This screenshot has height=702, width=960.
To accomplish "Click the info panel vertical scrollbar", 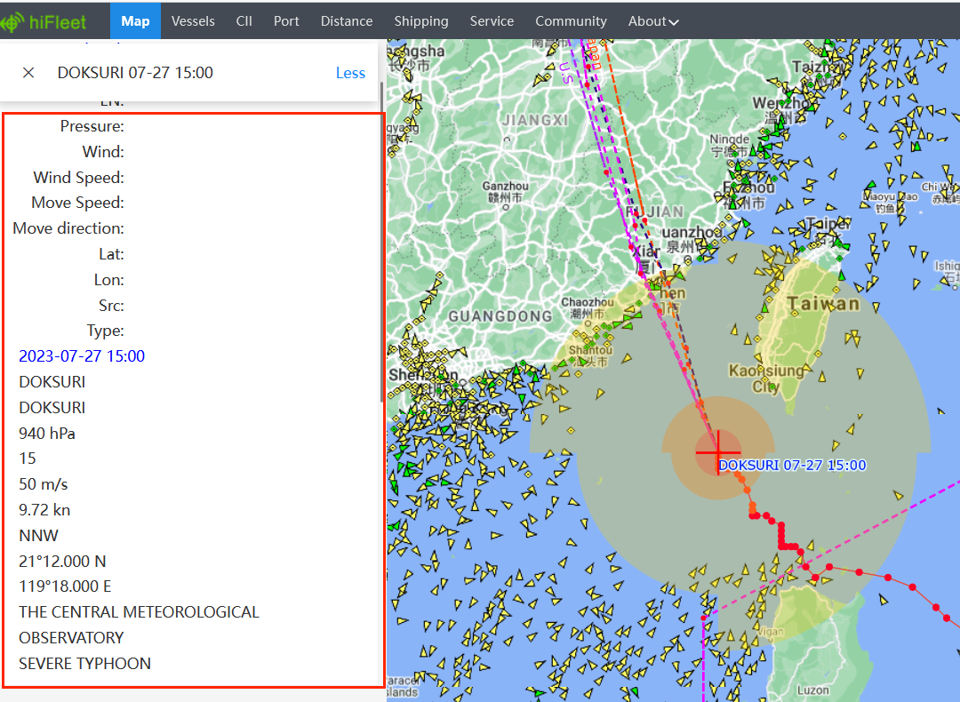I will point(382,240).
